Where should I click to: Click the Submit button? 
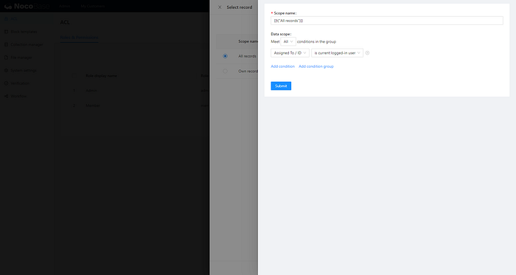[281, 86]
